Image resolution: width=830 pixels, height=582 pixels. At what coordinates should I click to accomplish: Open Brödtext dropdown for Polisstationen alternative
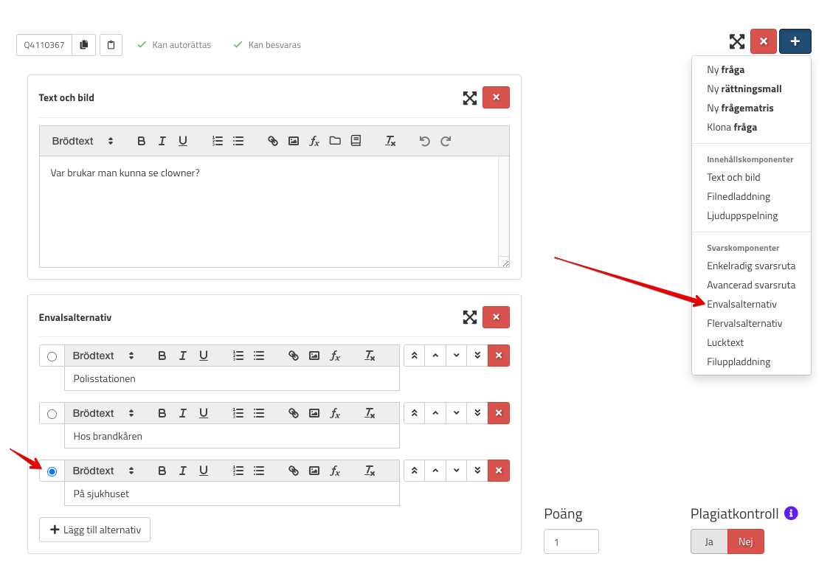click(x=103, y=356)
